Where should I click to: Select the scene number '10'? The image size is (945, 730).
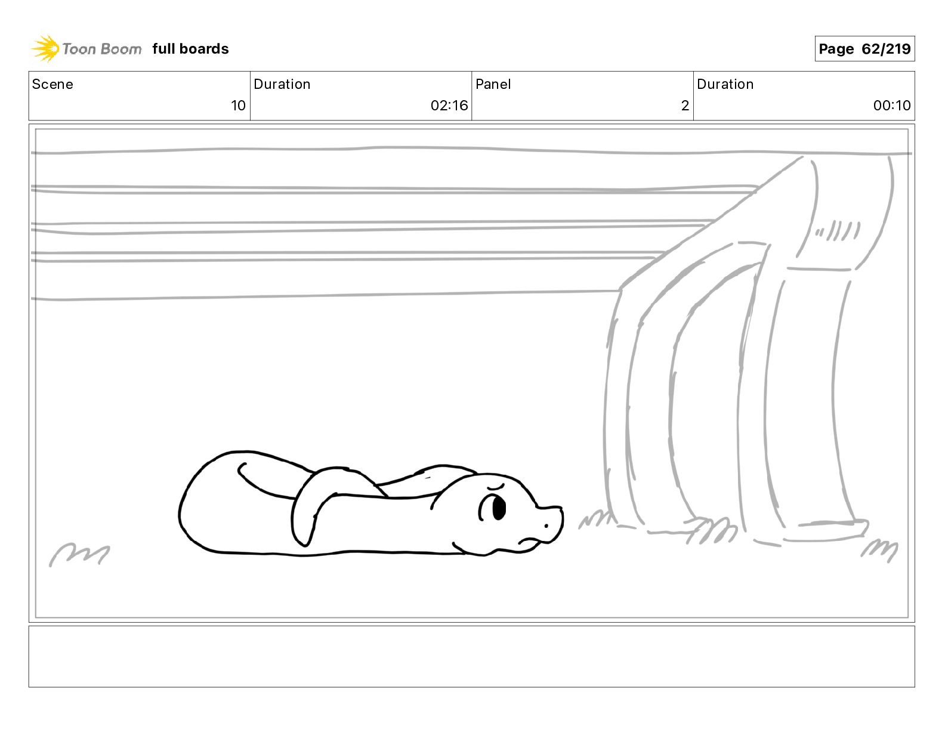(238, 106)
